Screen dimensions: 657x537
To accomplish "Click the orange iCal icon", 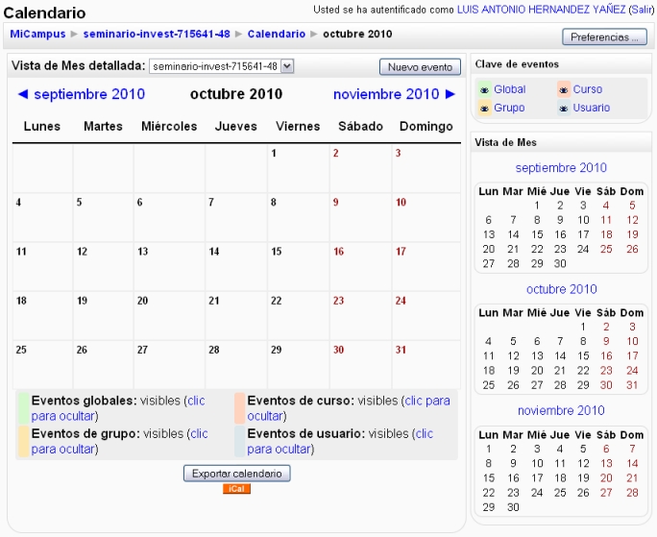I will [x=236, y=490].
